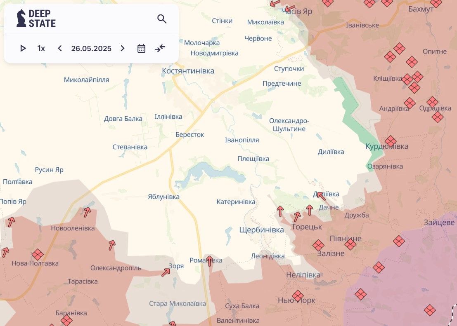
Task: Click the unit marker near Залізне
Action: click(x=318, y=245)
